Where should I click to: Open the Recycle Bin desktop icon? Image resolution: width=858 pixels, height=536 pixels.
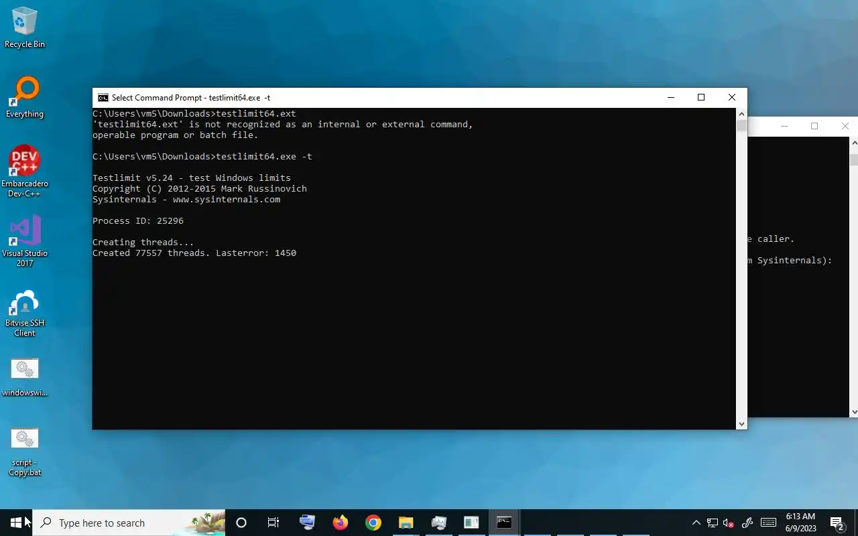(25, 27)
